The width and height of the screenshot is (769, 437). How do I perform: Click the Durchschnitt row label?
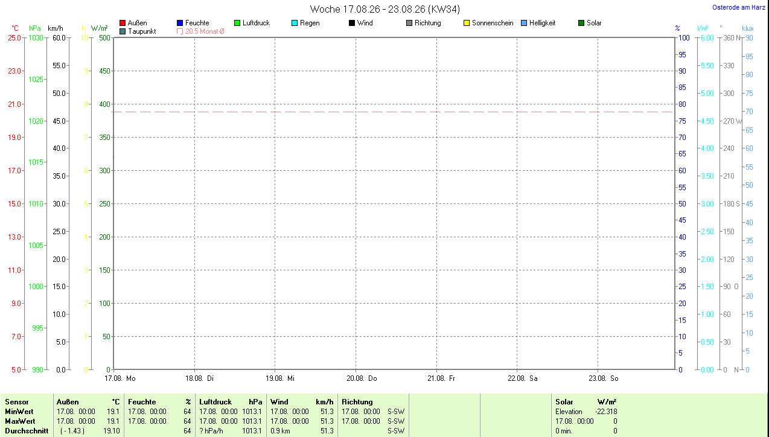click(x=27, y=431)
